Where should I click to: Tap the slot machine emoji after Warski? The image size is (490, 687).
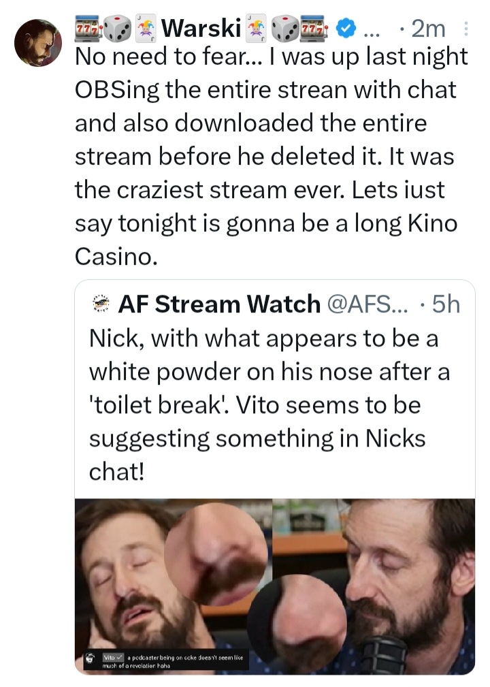pos(314,29)
